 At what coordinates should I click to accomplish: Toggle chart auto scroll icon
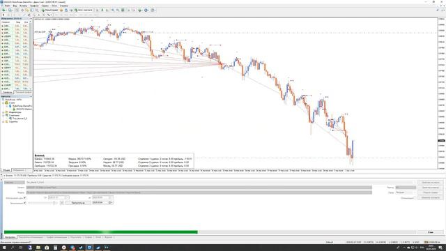(128, 10)
